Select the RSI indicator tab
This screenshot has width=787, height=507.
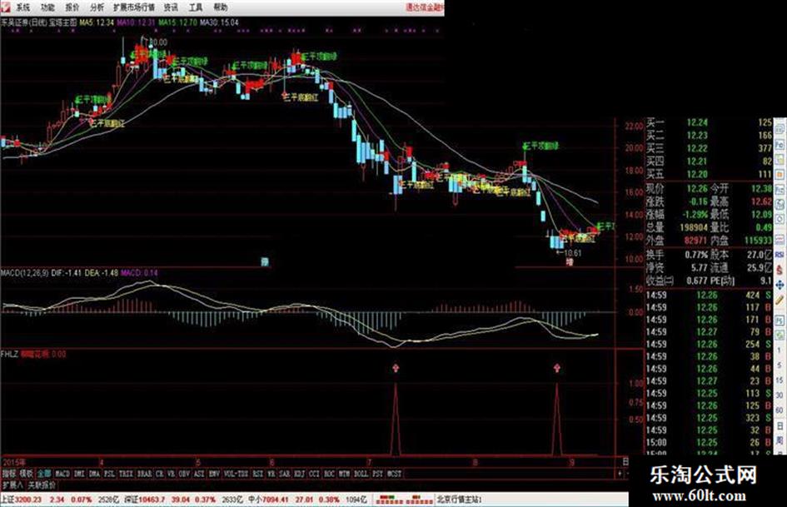point(257,474)
